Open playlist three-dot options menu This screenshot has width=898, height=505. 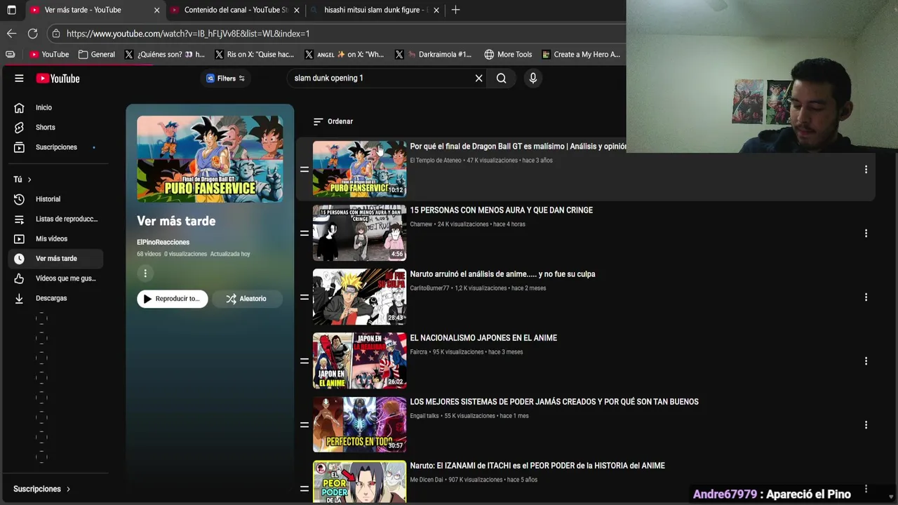coord(145,274)
